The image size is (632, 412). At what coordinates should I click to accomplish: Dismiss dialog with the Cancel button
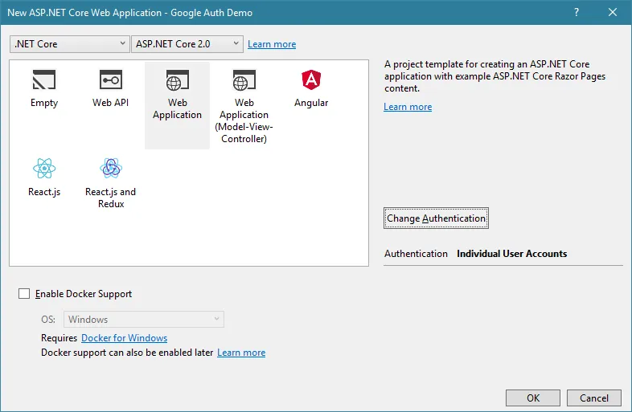click(x=594, y=398)
